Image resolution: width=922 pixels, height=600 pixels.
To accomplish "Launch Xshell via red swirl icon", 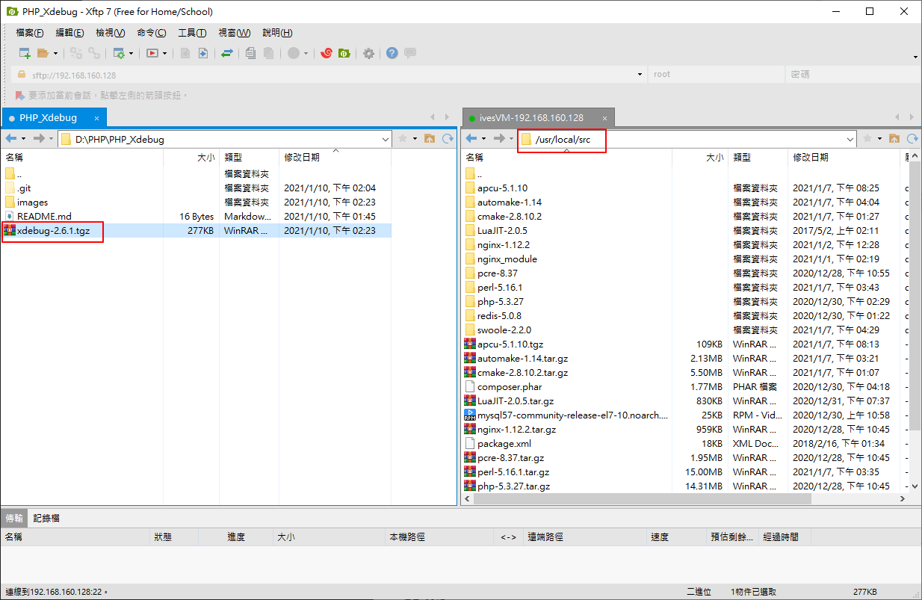I will pos(326,53).
